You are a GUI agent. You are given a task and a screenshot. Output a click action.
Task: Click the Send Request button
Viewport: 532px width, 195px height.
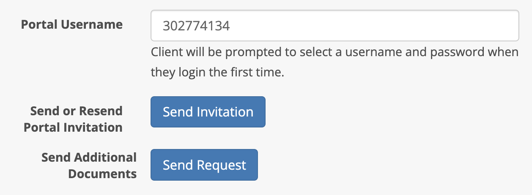point(204,165)
